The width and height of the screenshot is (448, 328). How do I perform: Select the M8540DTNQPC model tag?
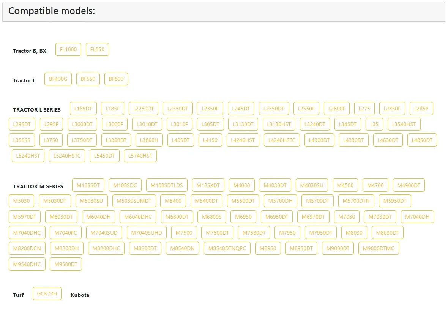[227, 248]
